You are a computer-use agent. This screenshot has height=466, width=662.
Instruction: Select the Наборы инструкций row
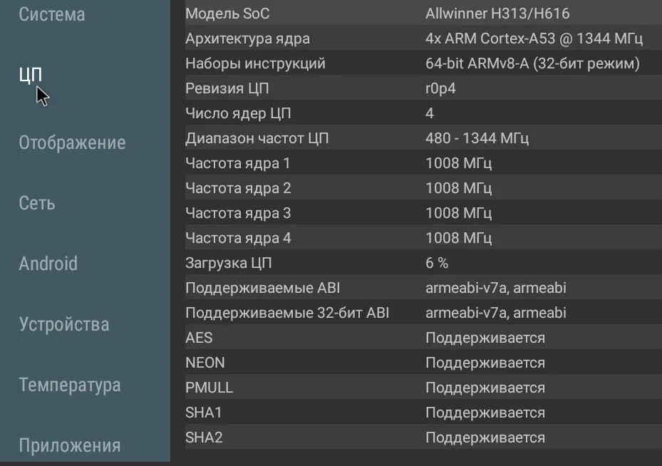418,63
